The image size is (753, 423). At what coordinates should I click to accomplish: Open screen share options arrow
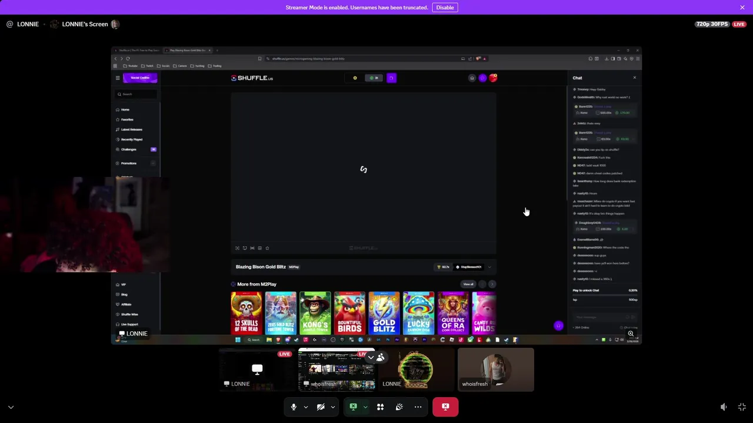pyautogui.click(x=365, y=407)
